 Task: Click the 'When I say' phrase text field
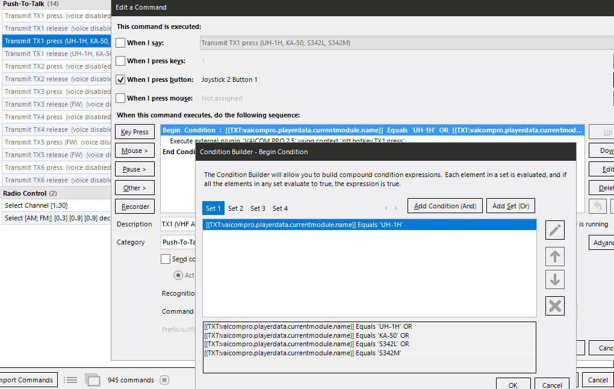point(407,43)
